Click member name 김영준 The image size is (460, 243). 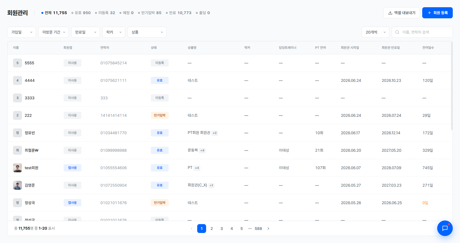pyautogui.click(x=30, y=185)
